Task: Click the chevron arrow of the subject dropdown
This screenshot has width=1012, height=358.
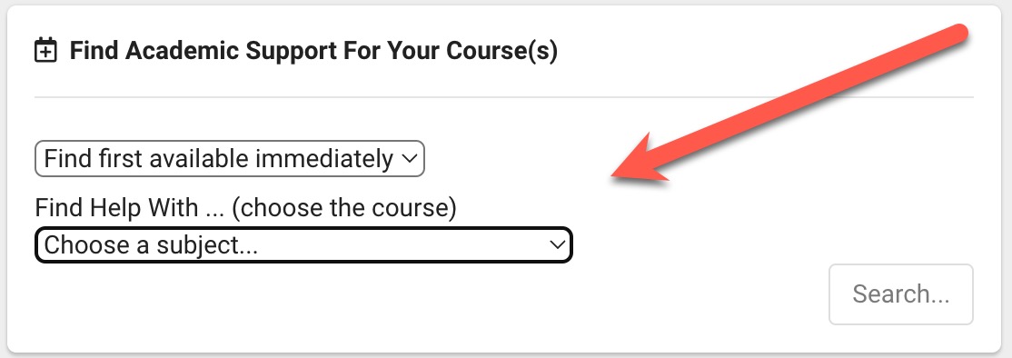Action: [557, 245]
